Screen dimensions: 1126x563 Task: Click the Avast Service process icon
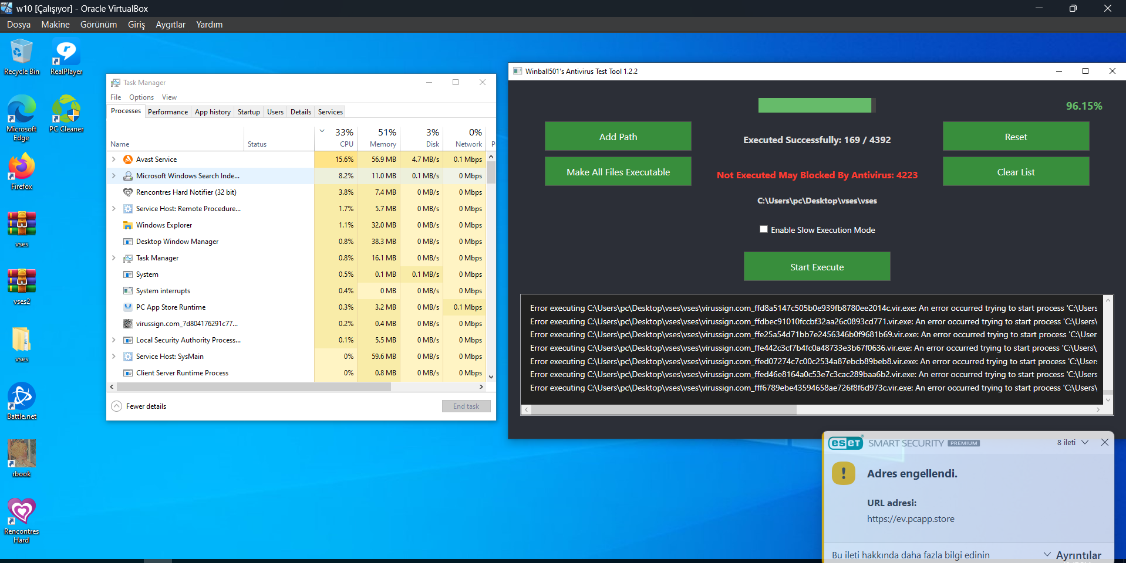[127, 160]
